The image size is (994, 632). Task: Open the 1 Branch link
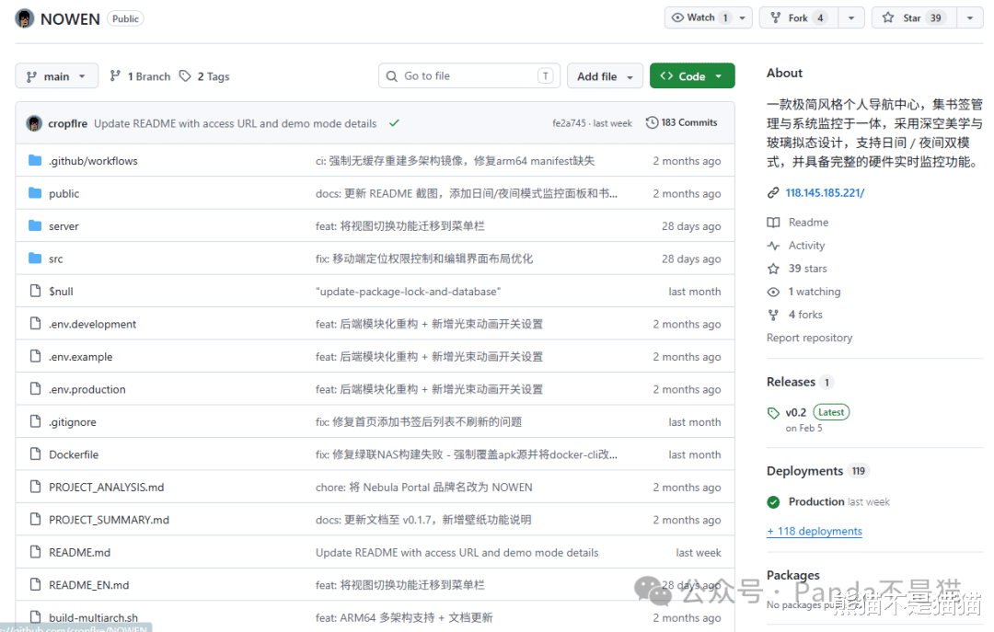[x=141, y=76]
